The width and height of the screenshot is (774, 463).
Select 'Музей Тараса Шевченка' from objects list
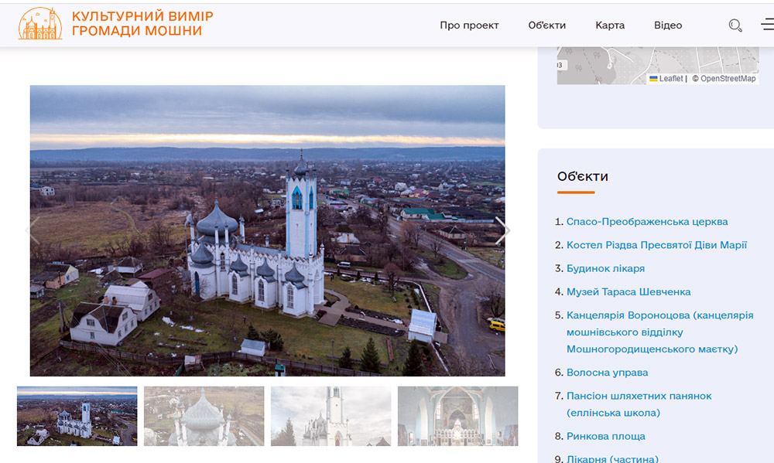(628, 292)
